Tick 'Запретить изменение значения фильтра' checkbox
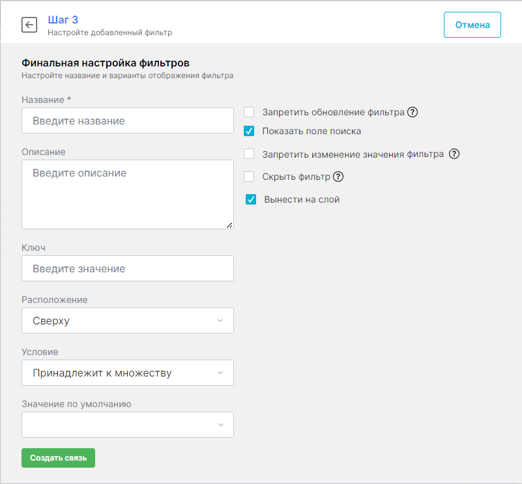This screenshot has height=484, width=522. tap(249, 154)
